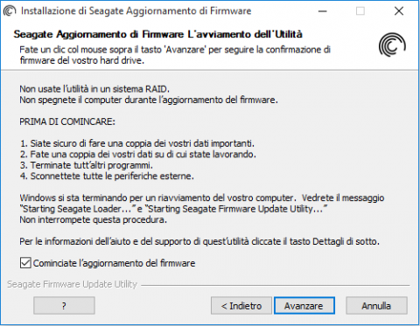Untick the firmware update start checkbox

[x=25, y=263]
